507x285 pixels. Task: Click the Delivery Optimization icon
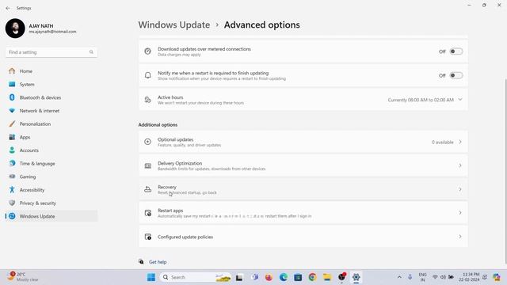pyautogui.click(x=148, y=165)
